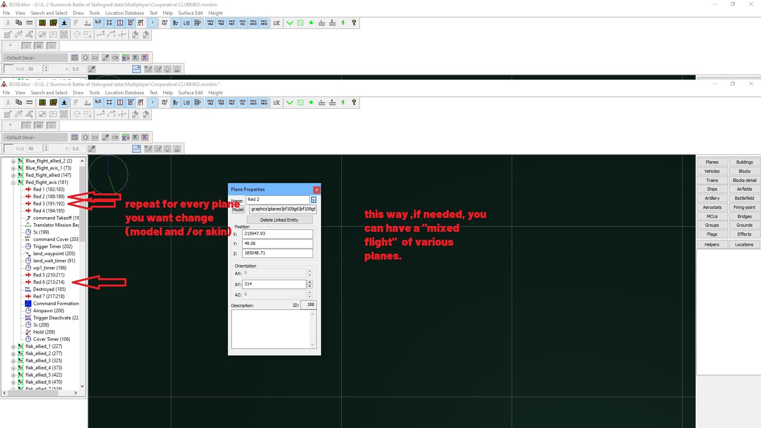Image resolution: width=761 pixels, height=428 pixels.
Task: Click the LOC icon in lower window toolbar
Action: 277,103
